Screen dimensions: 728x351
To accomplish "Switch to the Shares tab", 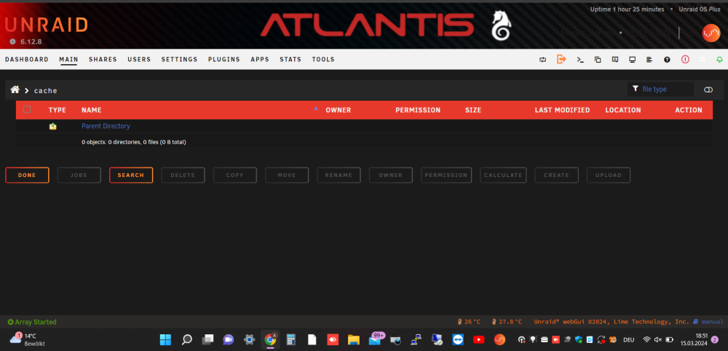I will tap(103, 60).
